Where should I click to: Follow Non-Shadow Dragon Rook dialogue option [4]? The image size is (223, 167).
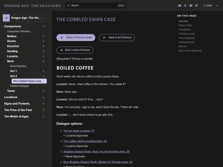point(98,162)
